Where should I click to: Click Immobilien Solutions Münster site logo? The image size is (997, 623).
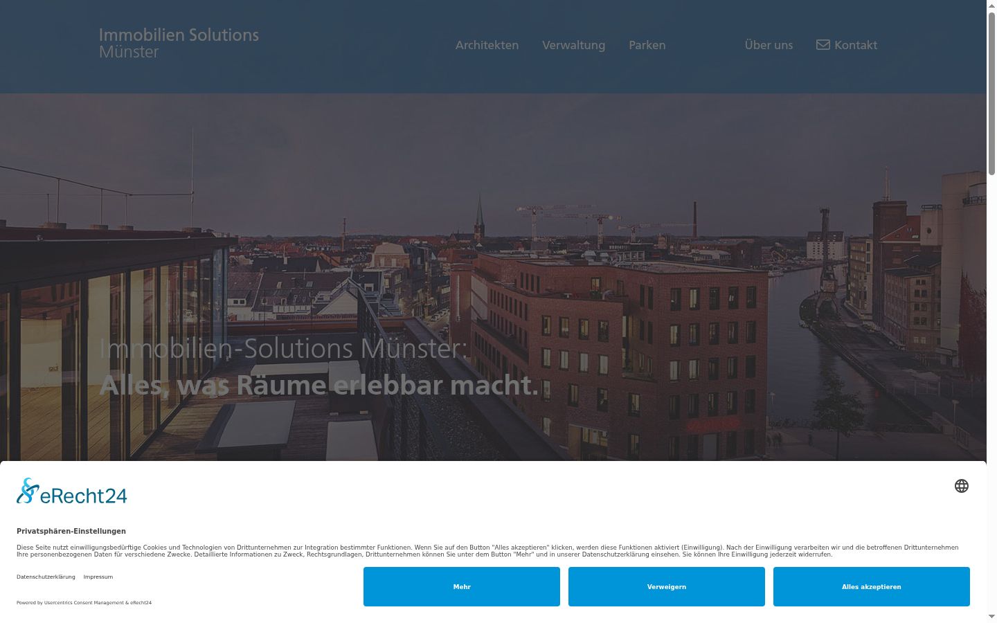179,43
